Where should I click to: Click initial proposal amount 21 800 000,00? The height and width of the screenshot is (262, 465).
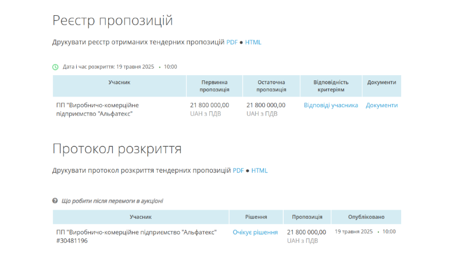pyautogui.click(x=209, y=105)
